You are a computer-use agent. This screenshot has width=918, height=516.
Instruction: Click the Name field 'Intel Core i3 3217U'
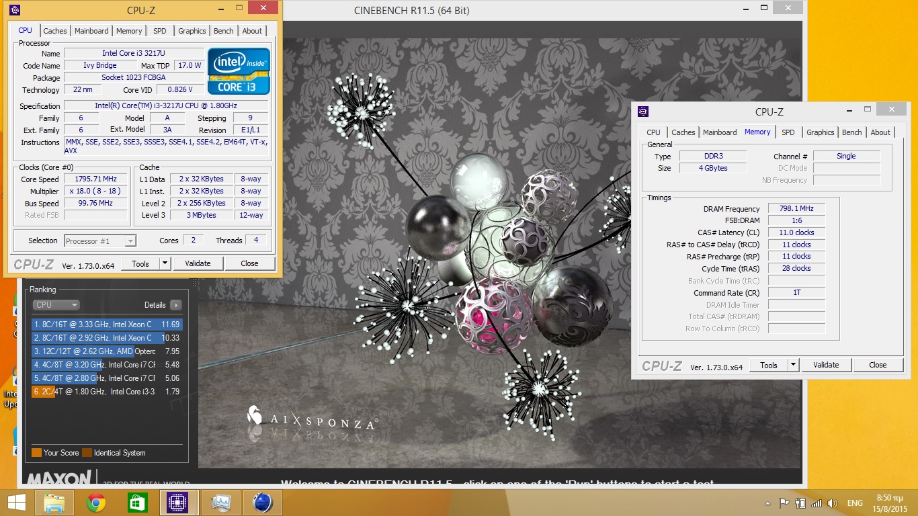[134, 54]
